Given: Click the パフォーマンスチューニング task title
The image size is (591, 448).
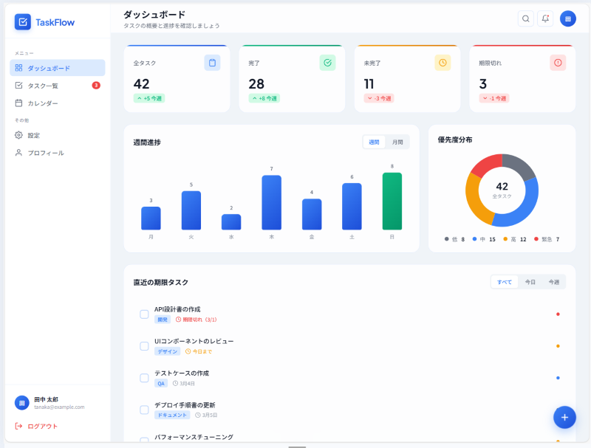Looking at the screenshot, I should pos(194,437).
